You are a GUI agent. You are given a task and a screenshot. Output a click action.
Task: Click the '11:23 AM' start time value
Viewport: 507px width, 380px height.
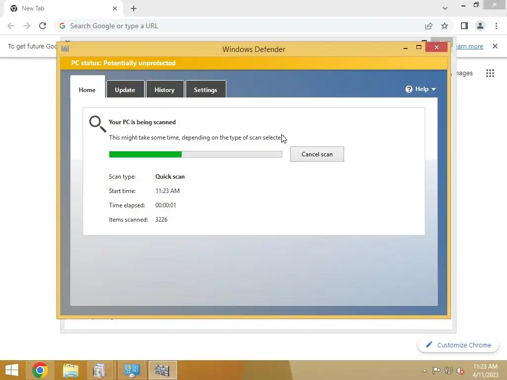tap(167, 190)
